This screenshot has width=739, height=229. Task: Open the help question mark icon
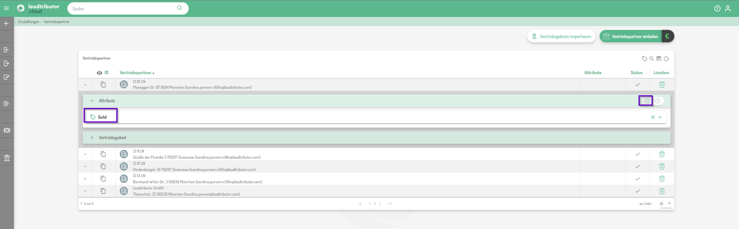coord(717,8)
